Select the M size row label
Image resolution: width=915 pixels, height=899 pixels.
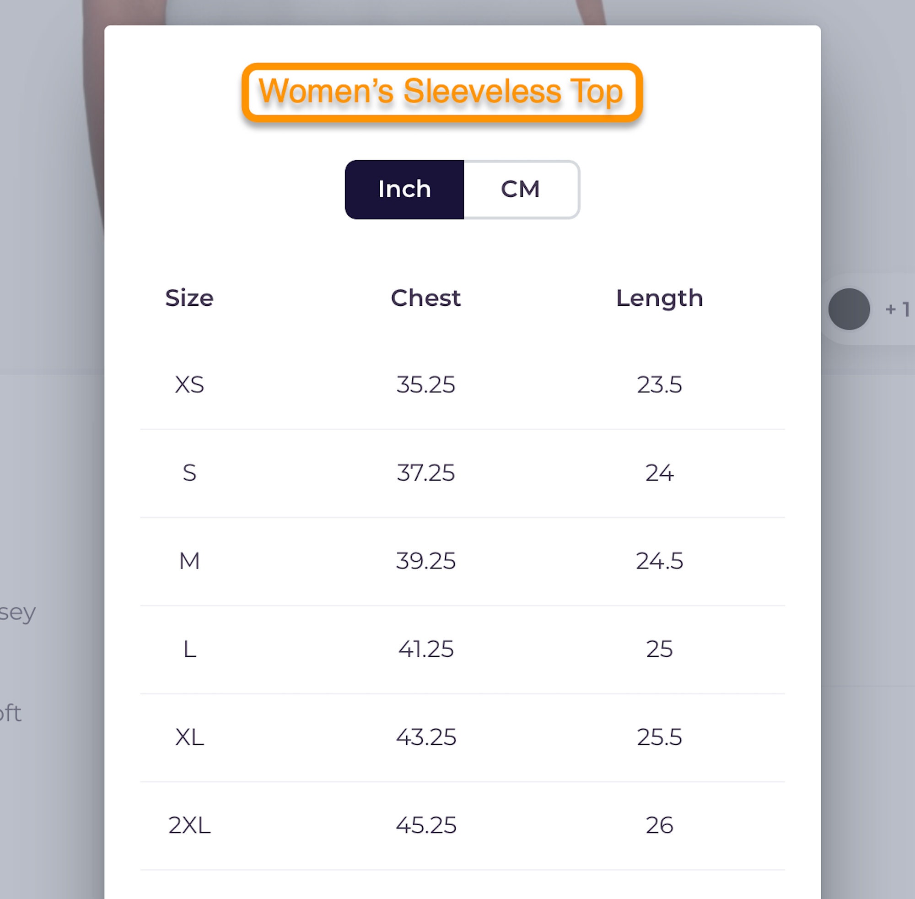[189, 561]
